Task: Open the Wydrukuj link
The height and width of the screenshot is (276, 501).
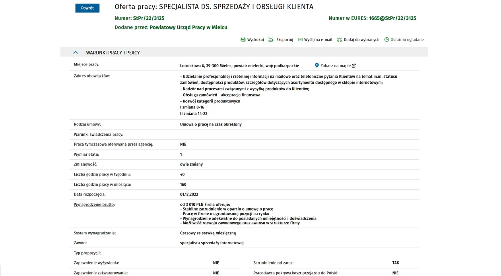Action: [x=255, y=40]
